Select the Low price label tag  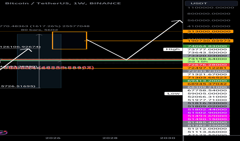point(173,93)
